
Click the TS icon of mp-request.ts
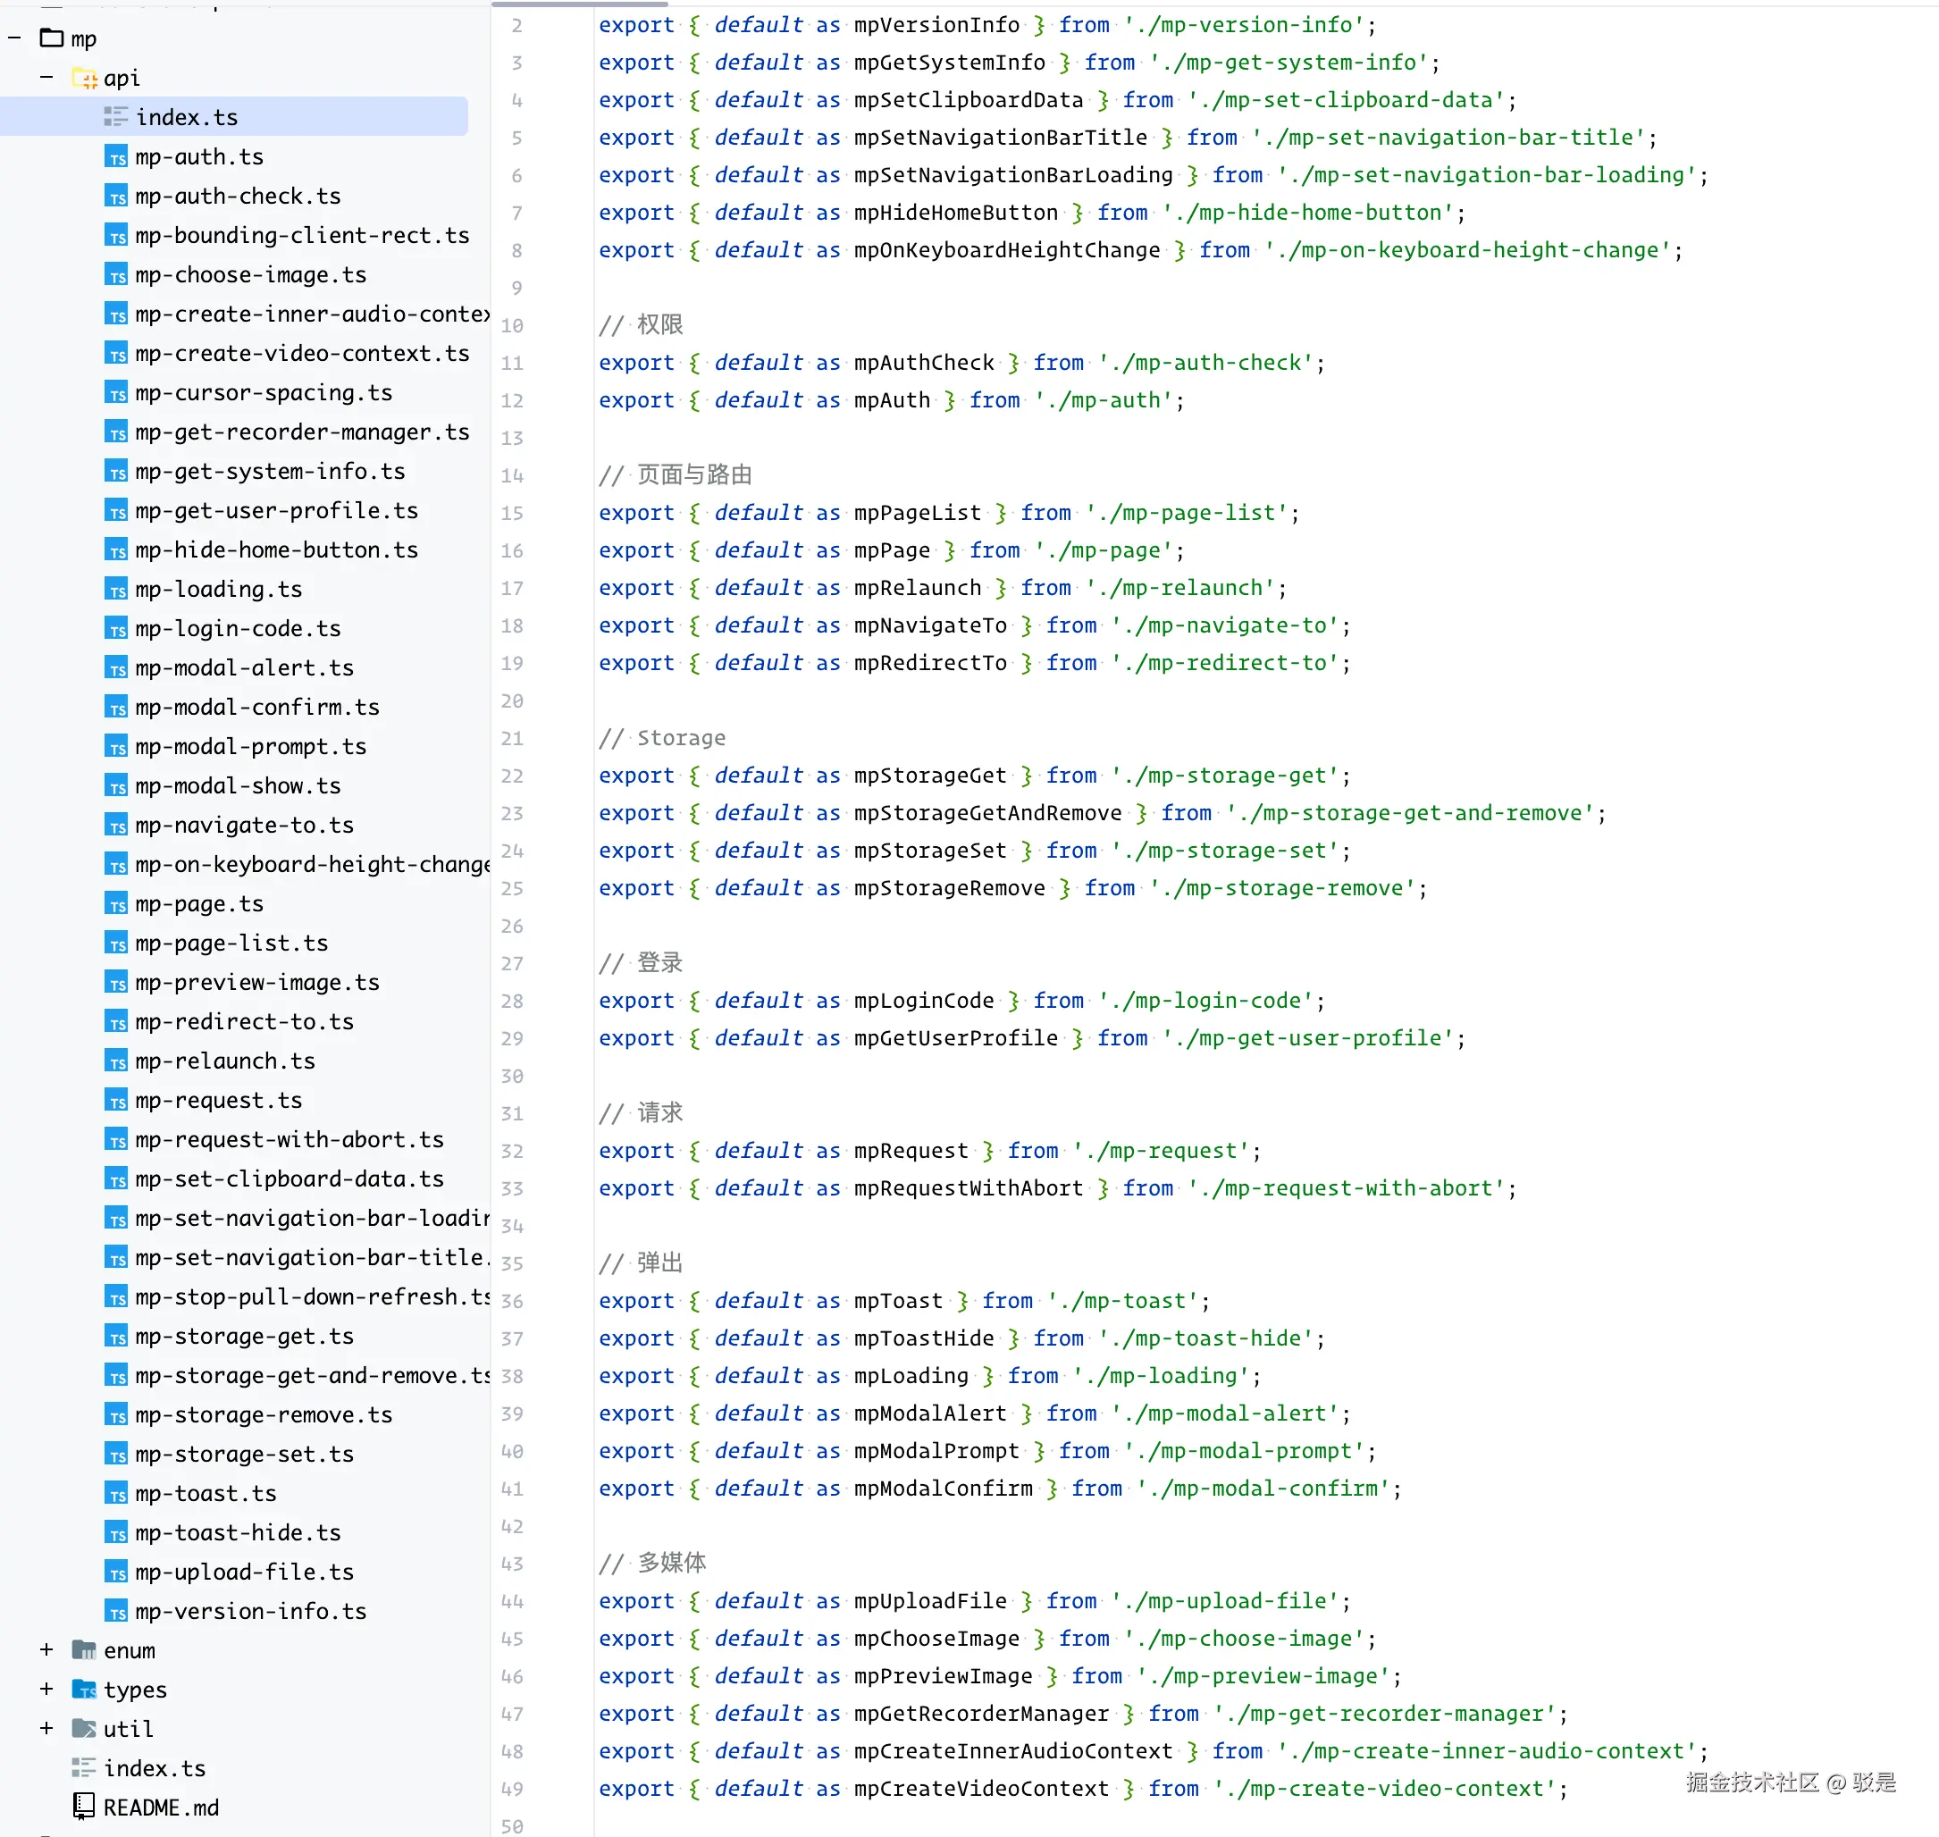pyautogui.click(x=116, y=1101)
